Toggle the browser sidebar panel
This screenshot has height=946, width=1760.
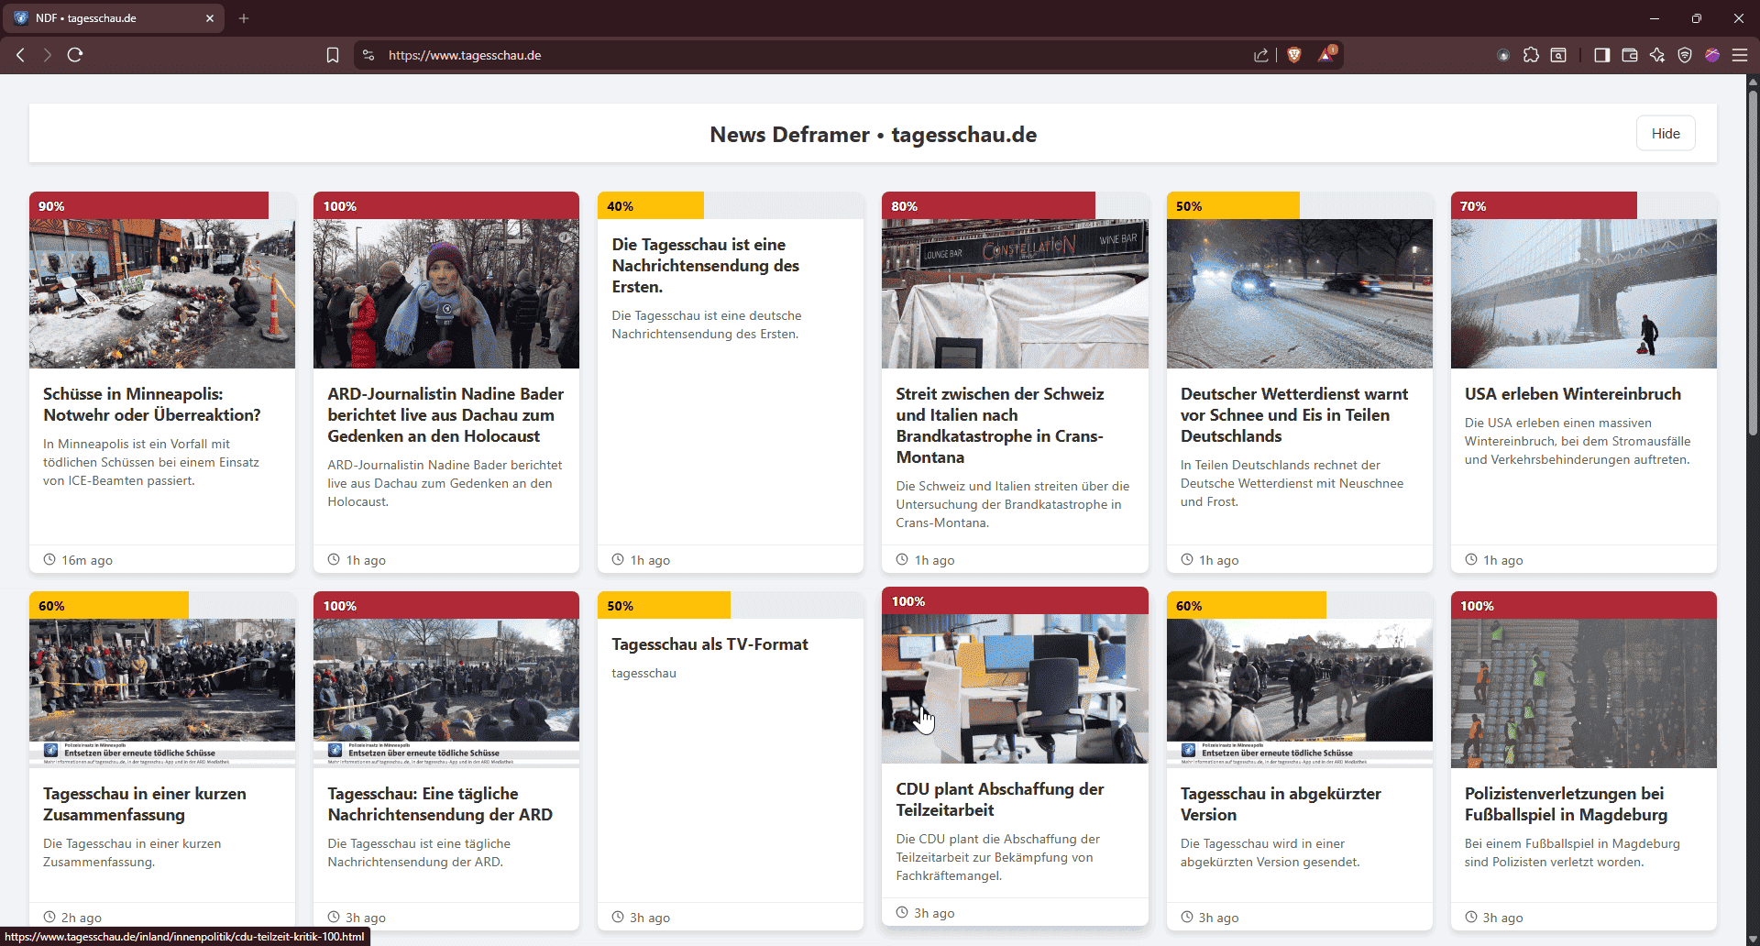pyautogui.click(x=1602, y=55)
